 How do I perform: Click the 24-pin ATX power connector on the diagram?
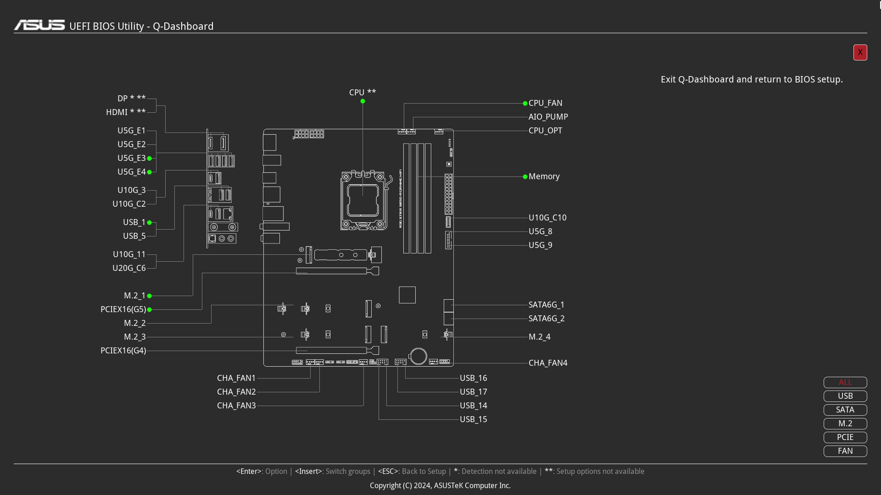(x=449, y=194)
